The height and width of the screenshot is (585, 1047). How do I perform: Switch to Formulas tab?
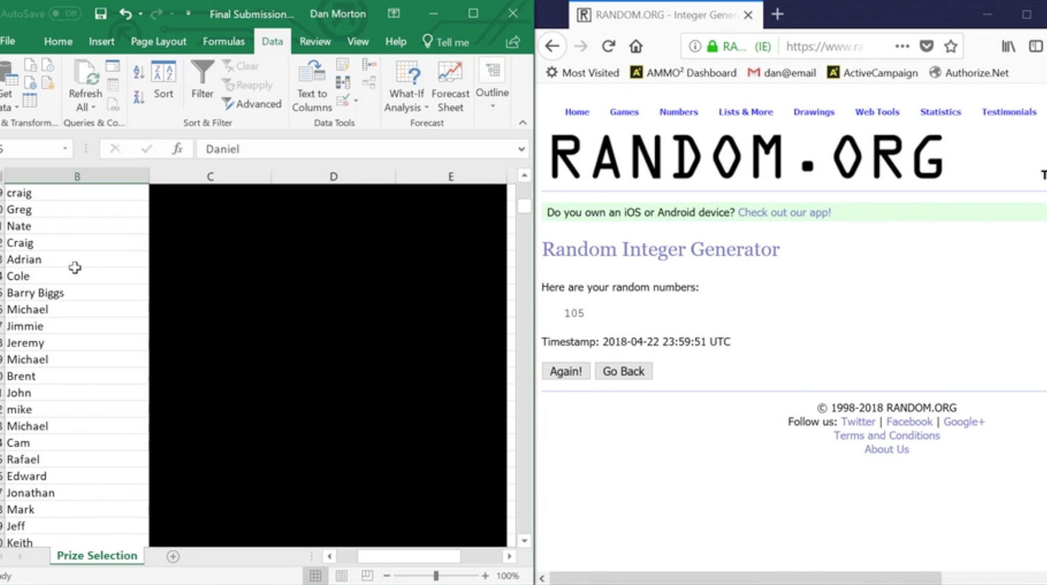click(x=224, y=41)
